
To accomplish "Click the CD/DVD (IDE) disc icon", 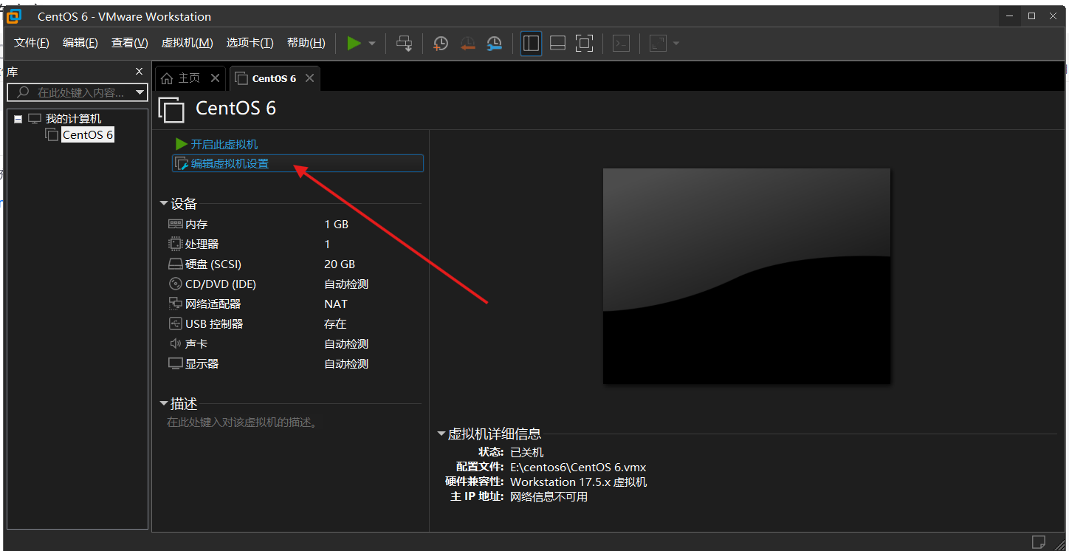I will [175, 284].
